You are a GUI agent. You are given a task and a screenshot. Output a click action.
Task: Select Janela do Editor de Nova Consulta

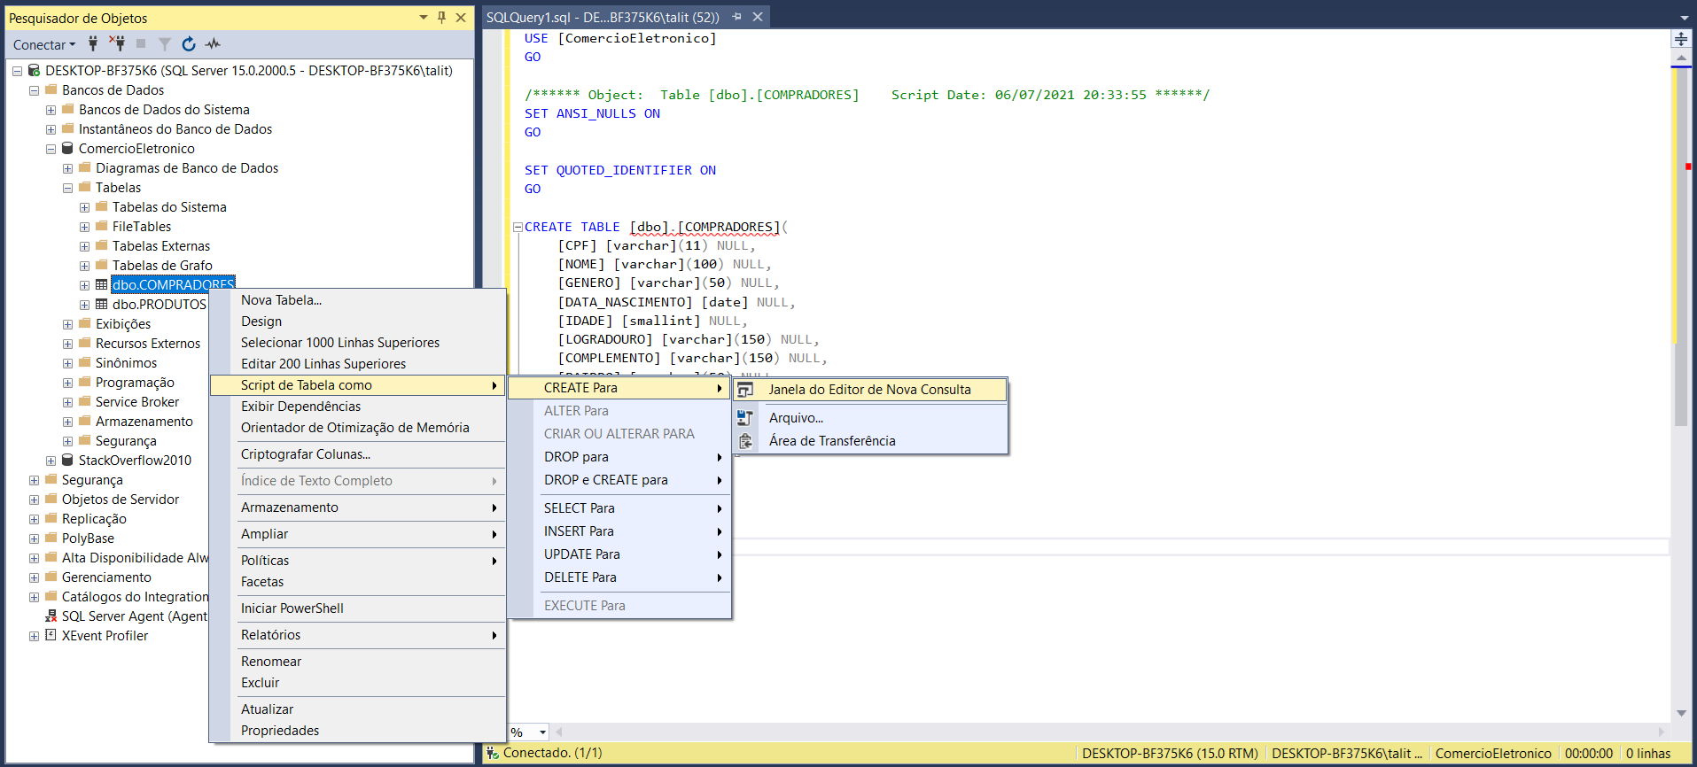pyautogui.click(x=870, y=390)
